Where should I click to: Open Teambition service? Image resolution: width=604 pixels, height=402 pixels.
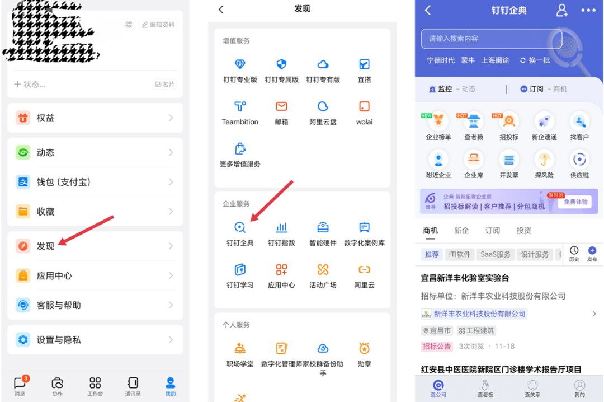240,113
